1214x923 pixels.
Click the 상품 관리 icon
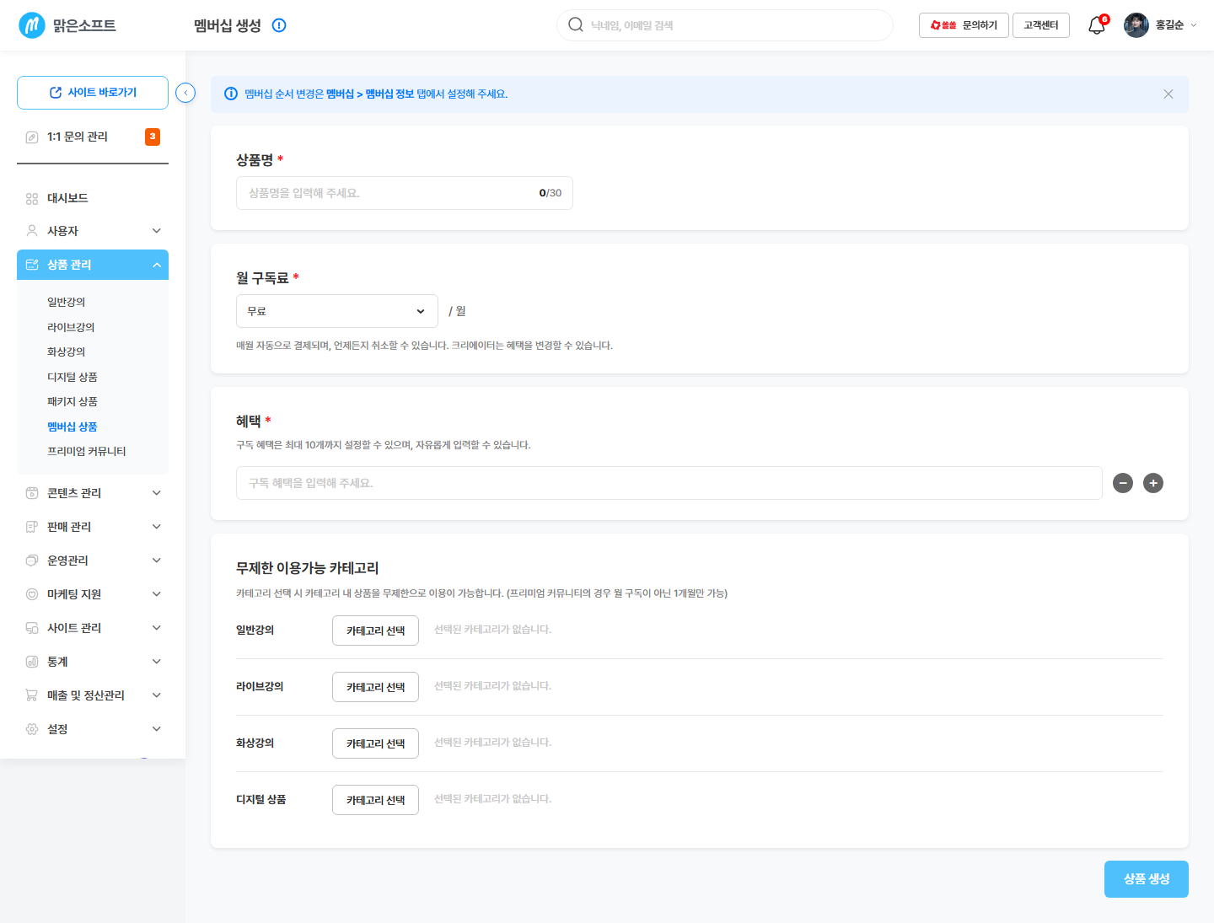32,265
